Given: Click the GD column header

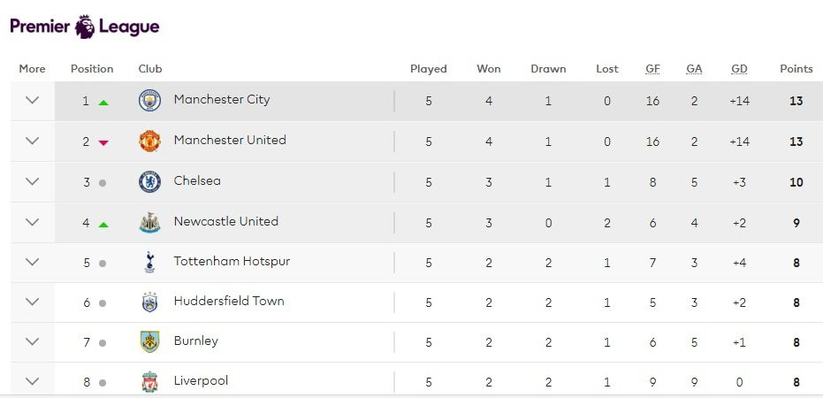Looking at the screenshot, I should [x=739, y=69].
